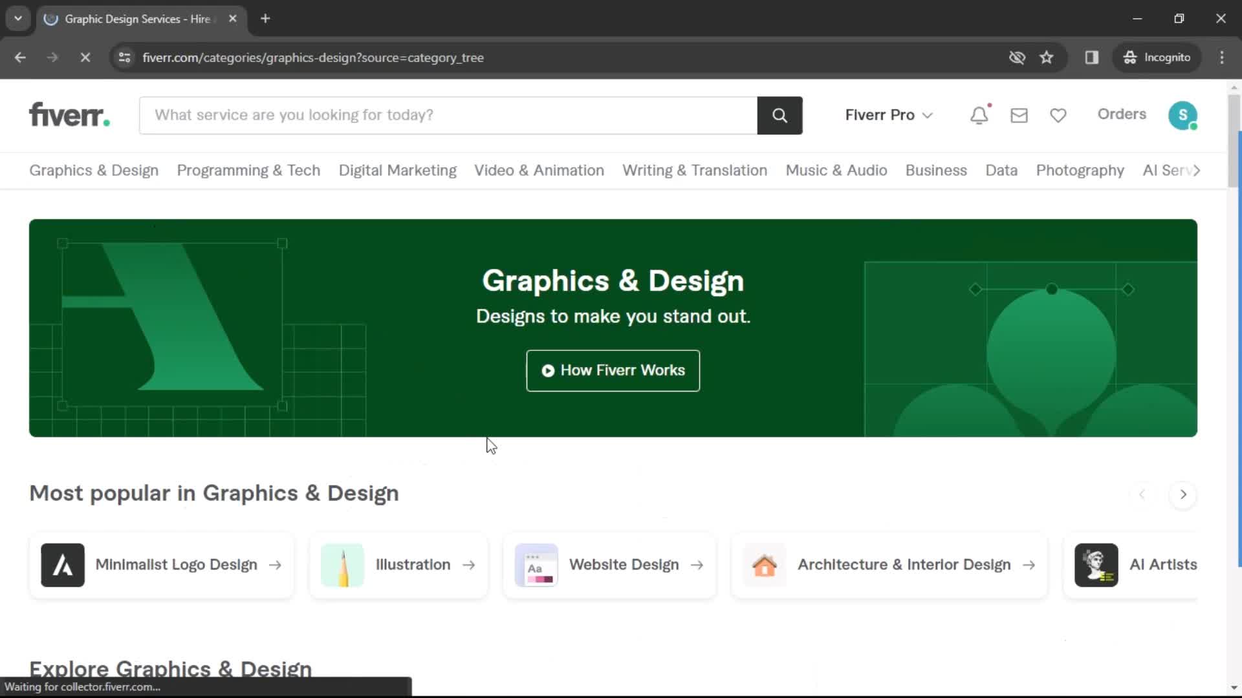Open Digital Marketing category
The height and width of the screenshot is (698, 1242).
pos(397,171)
